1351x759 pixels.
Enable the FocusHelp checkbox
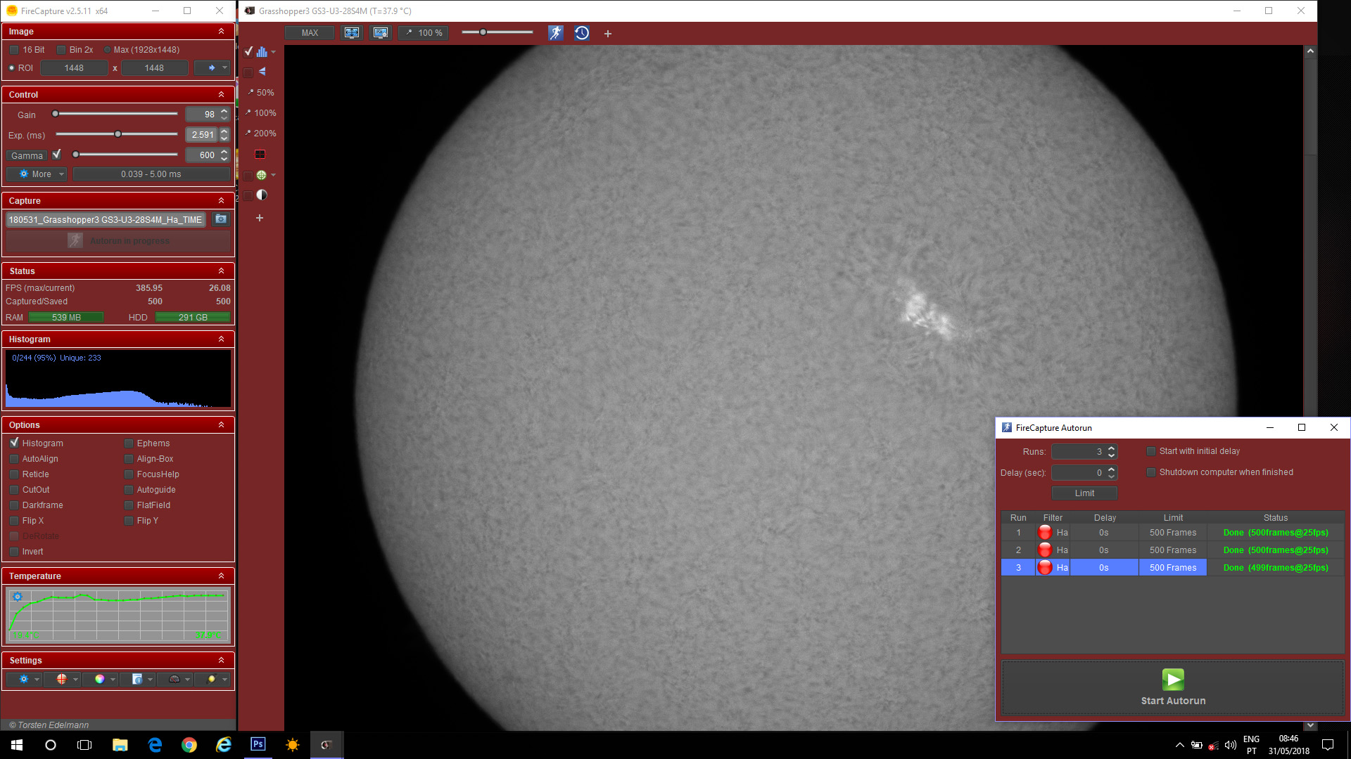click(129, 474)
